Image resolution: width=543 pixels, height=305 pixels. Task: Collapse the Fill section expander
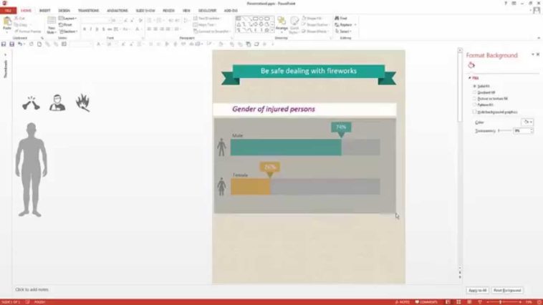pyautogui.click(x=469, y=77)
